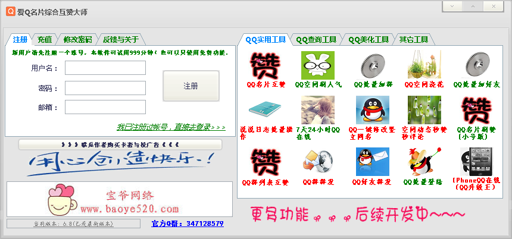Viewport: 512px width, 239px height.
Task: Launch the QQ一键修改整主网名 penguin icon
Action: (373, 110)
